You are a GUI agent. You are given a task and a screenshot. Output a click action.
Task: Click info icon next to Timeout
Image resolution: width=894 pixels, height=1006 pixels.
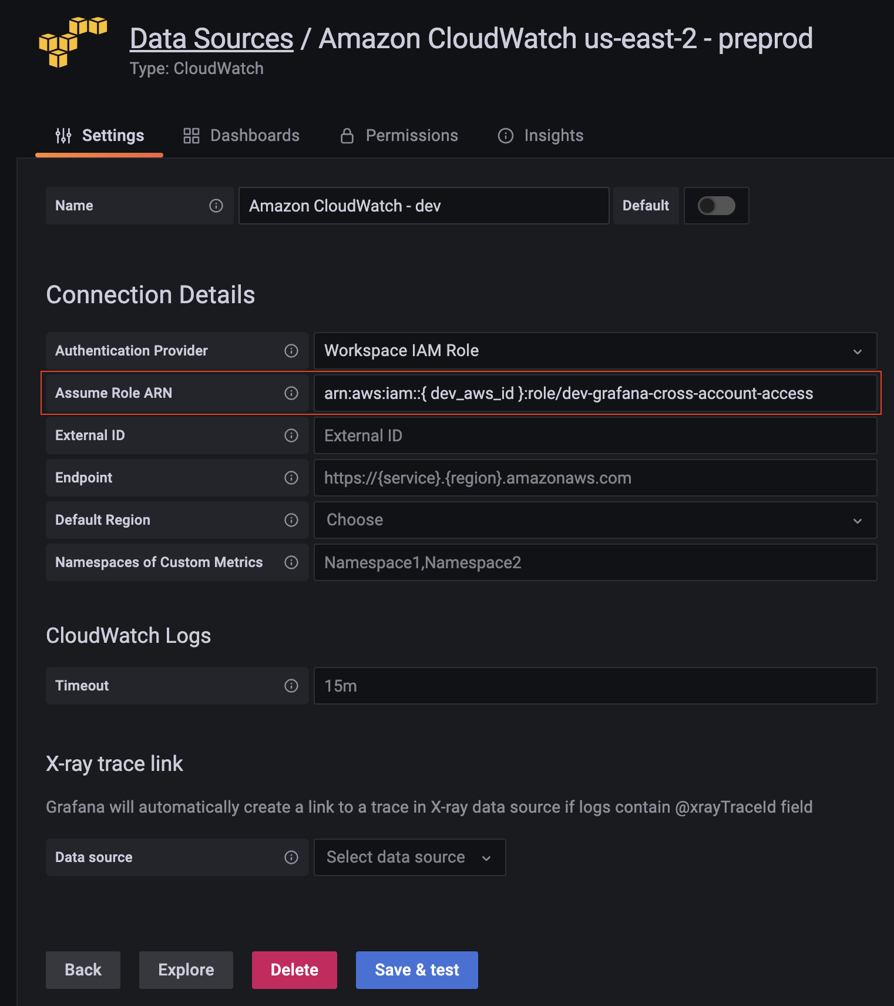pos(291,686)
